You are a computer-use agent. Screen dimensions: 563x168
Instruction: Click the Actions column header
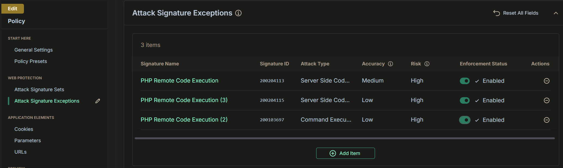(x=540, y=64)
